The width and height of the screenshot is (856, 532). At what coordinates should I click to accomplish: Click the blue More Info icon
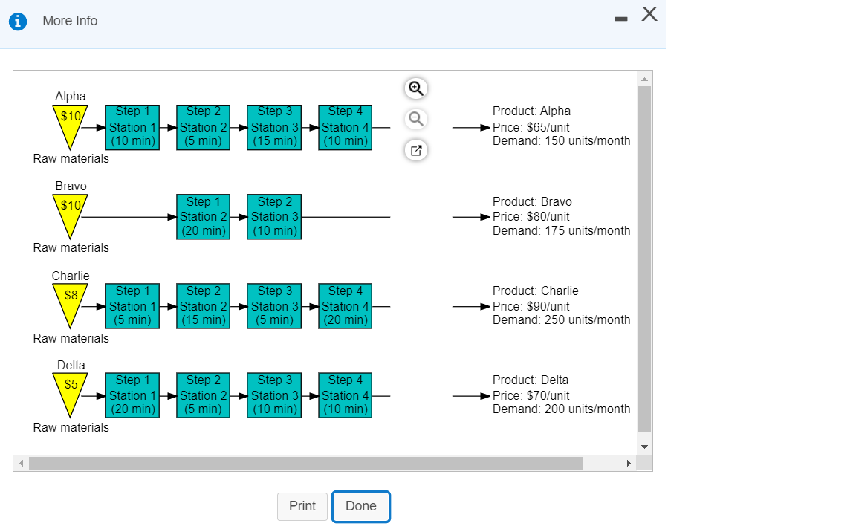[18, 22]
